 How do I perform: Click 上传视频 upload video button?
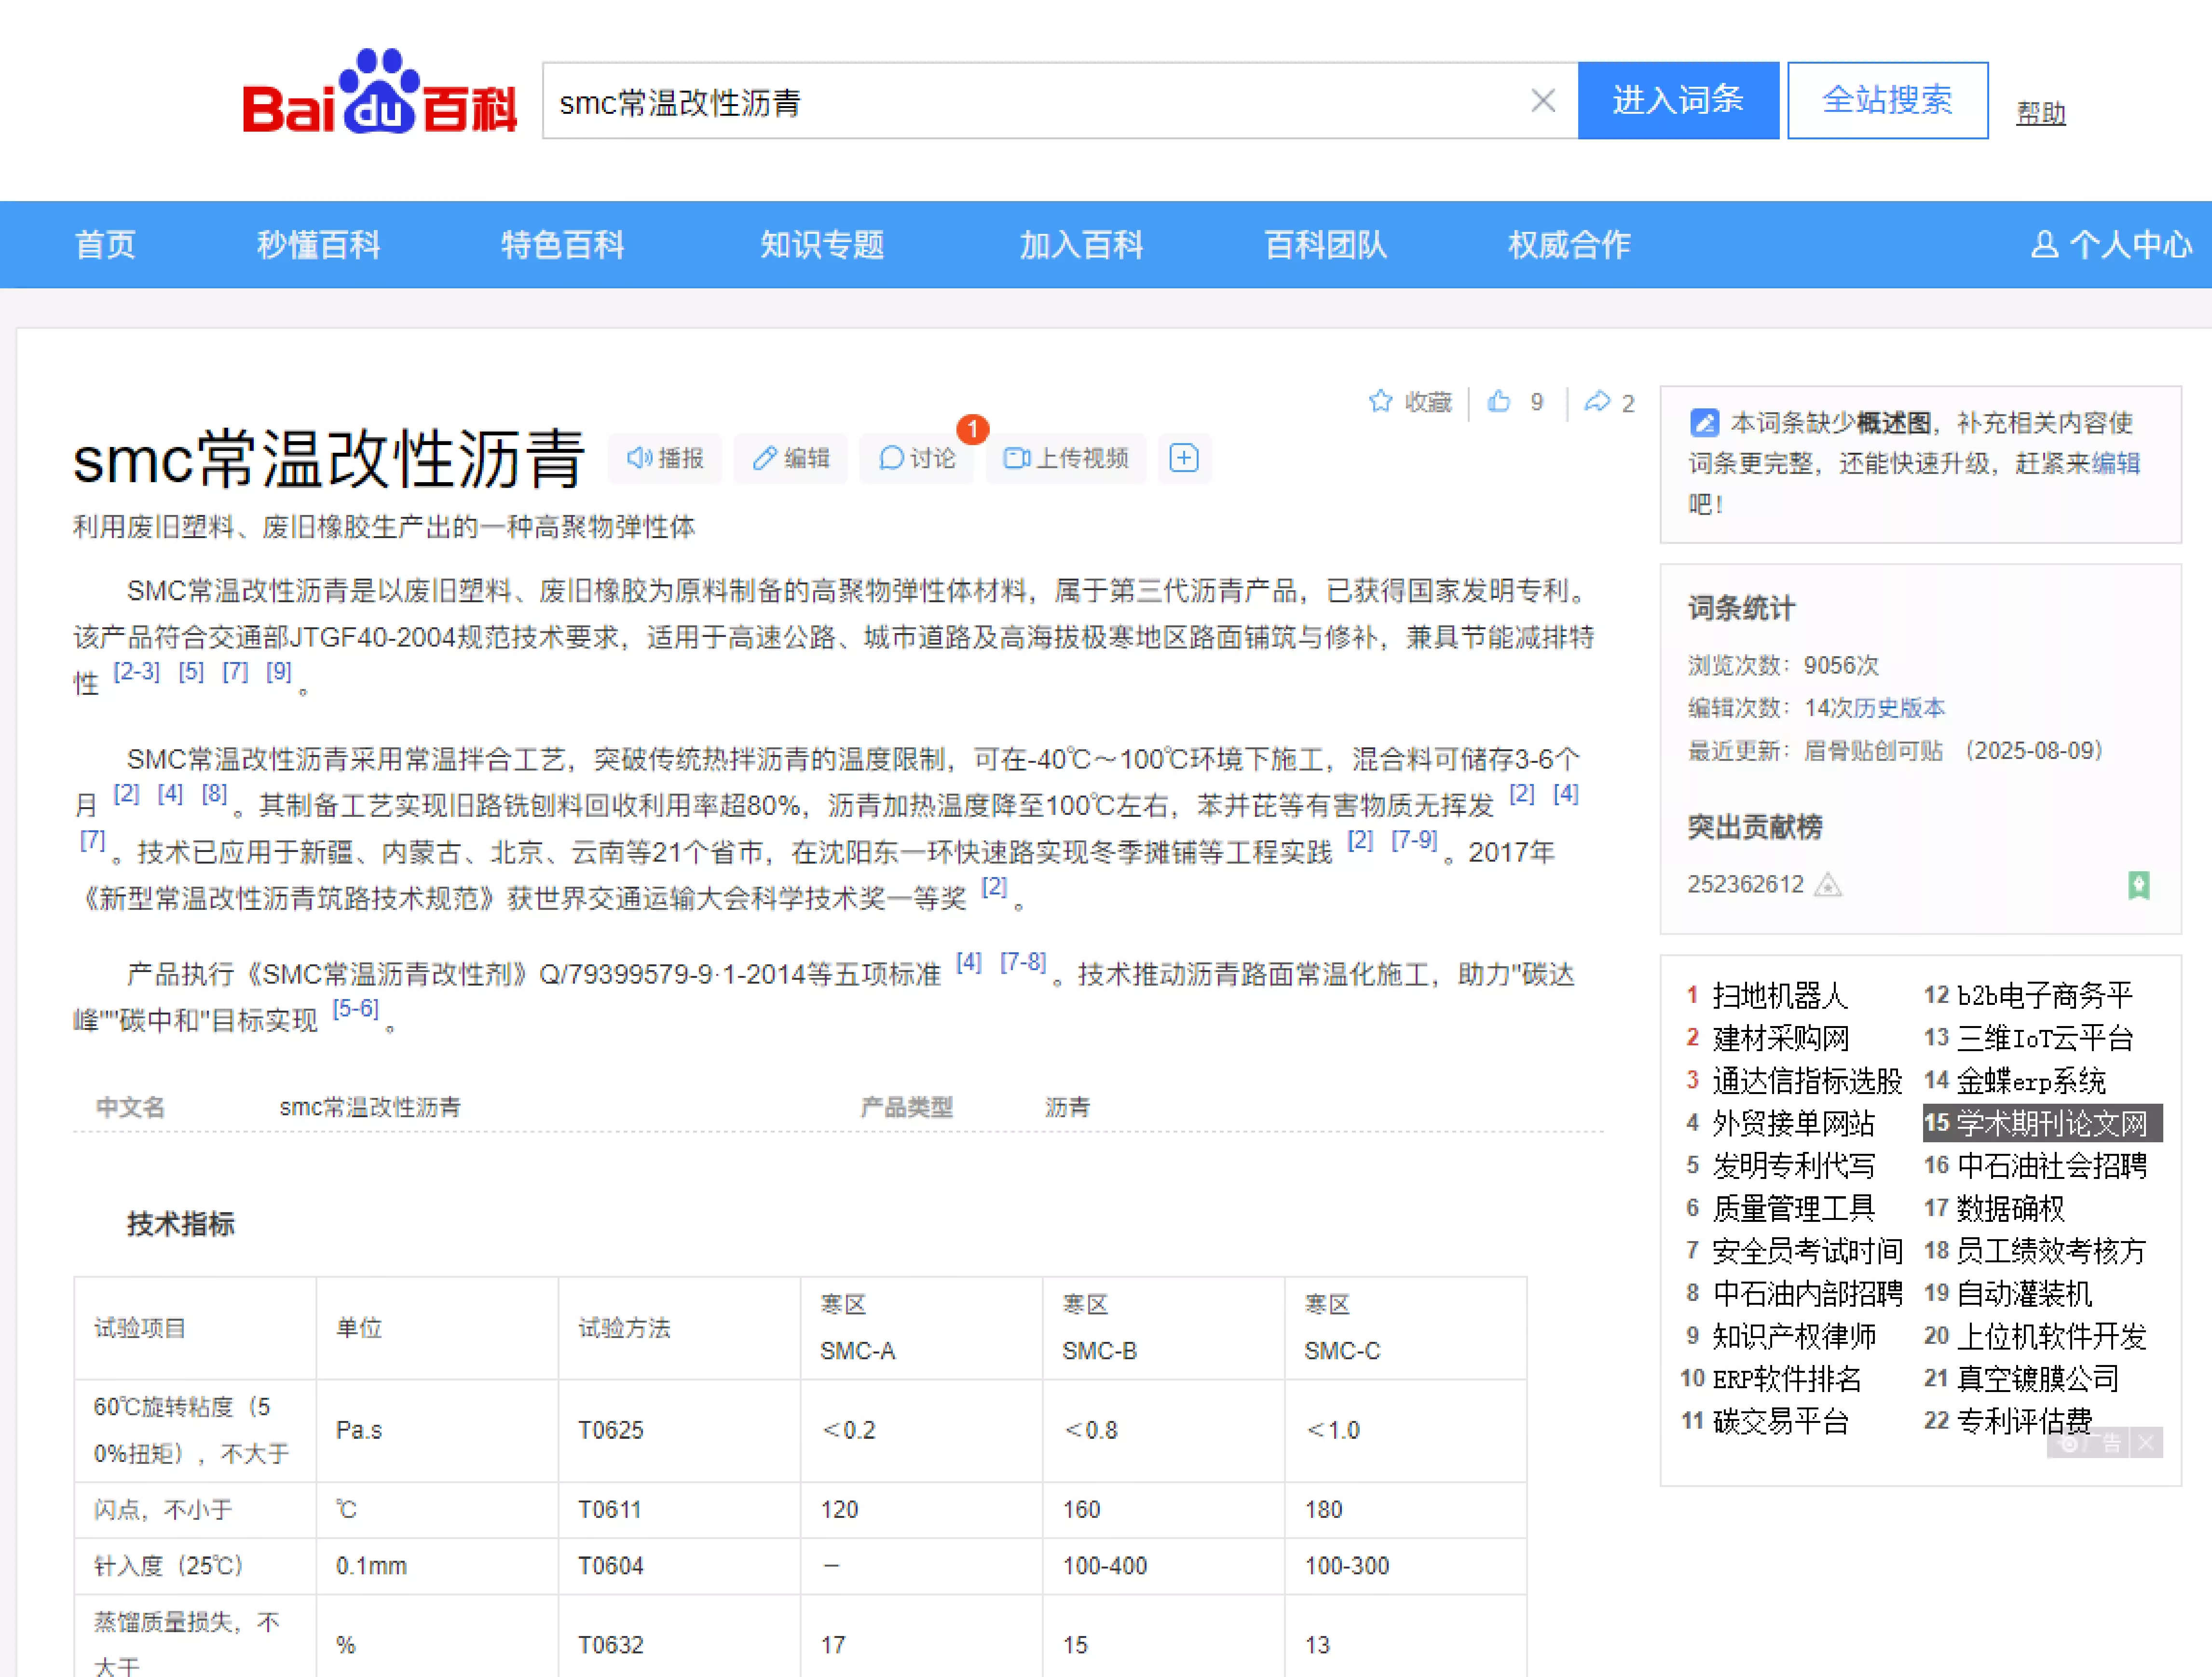(1066, 459)
